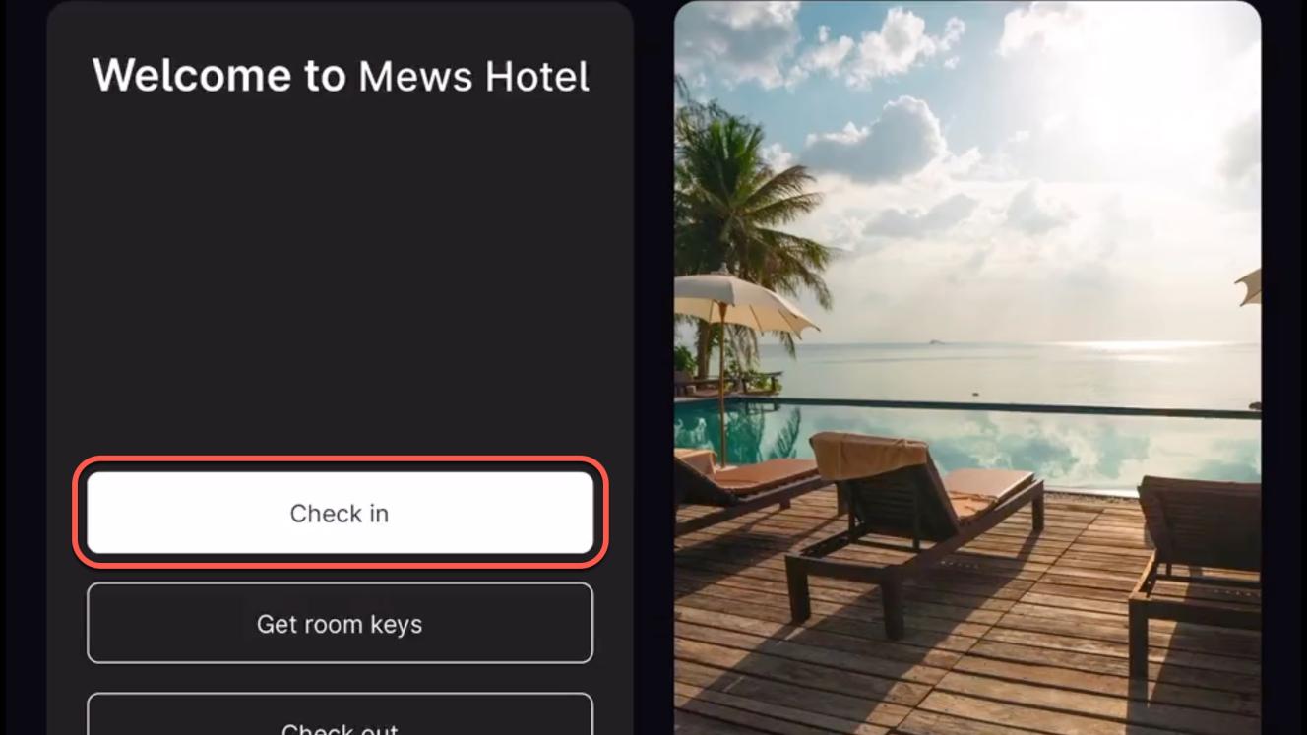Click the distant boat on the horizon
Viewport: 1307px width, 735px height.
click(932, 342)
